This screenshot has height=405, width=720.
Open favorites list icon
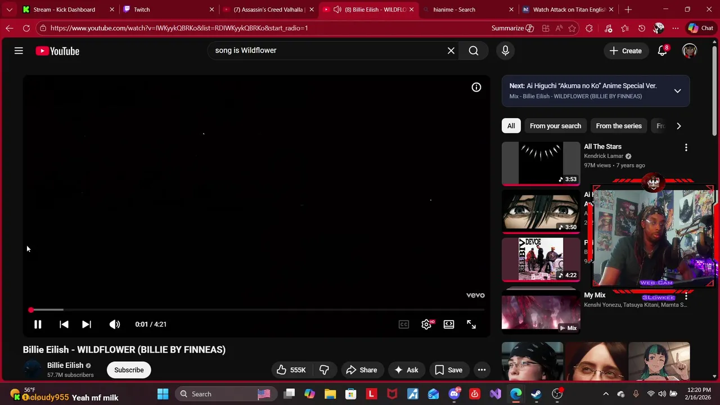625,28
